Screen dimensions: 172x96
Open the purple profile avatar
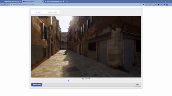tap(167, 5)
